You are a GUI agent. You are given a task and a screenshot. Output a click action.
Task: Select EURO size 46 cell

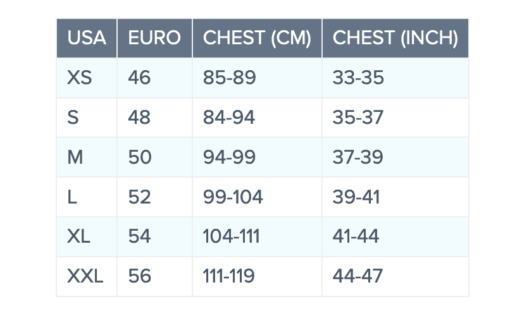tap(139, 78)
